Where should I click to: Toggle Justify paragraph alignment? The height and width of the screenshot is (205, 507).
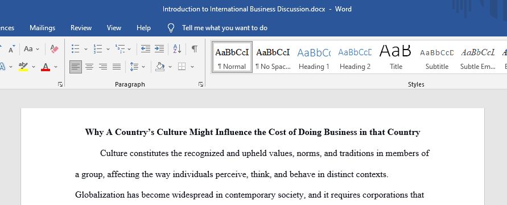(117, 67)
